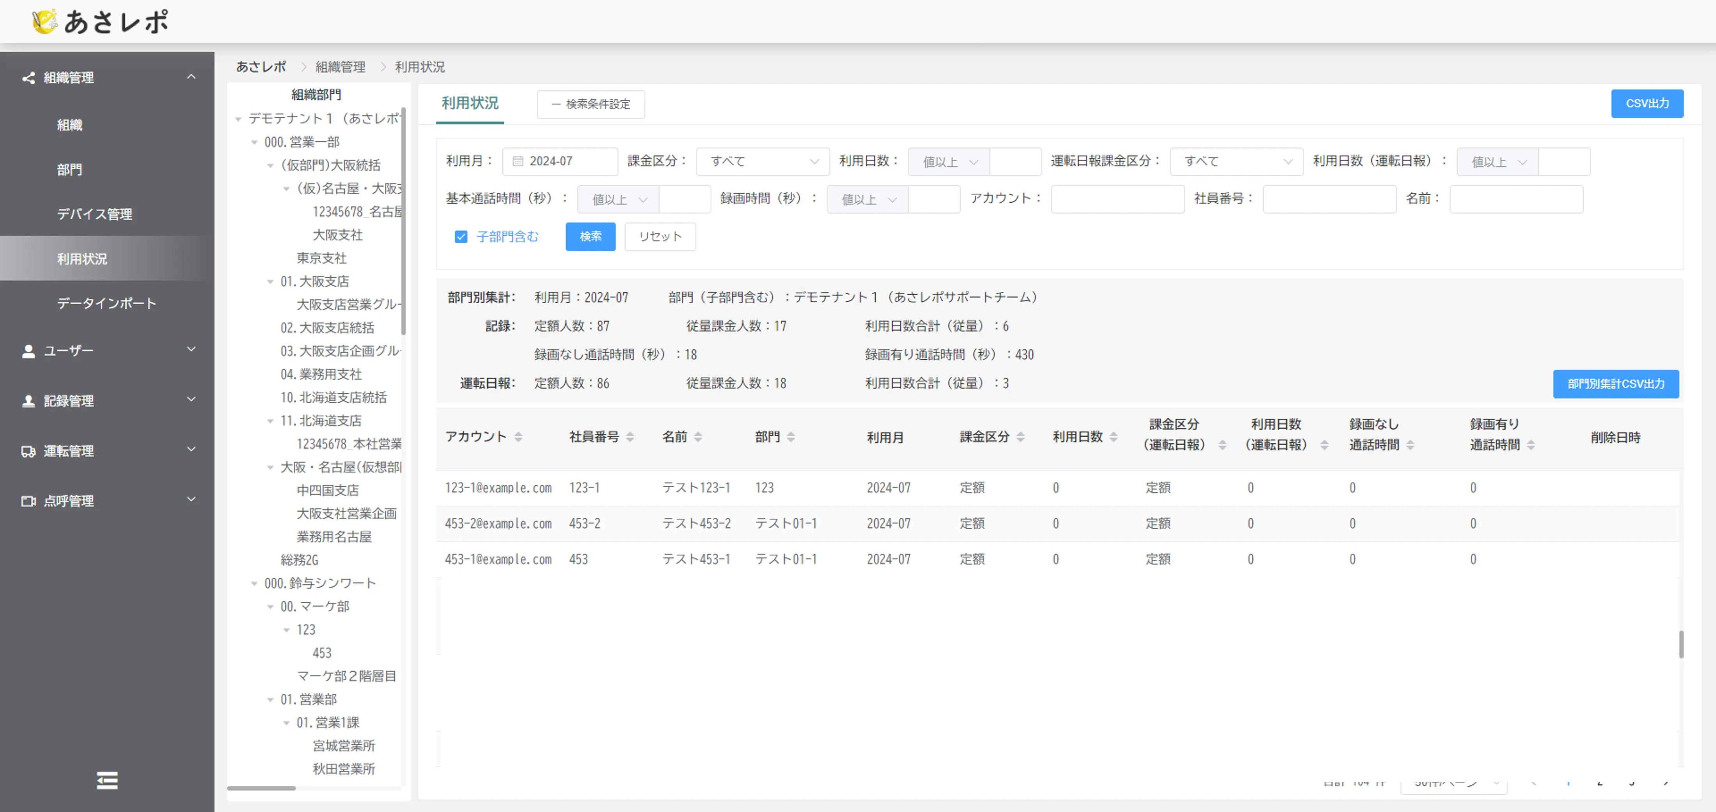The width and height of the screenshot is (1716, 812).
Task: Expand the 点呼管理 sidebar menu
Action: click(x=191, y=499)
